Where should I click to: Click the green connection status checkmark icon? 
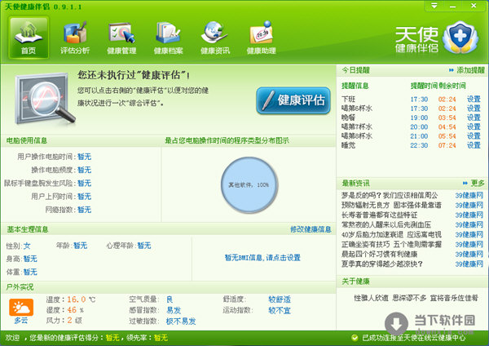(x=355, y=338)
